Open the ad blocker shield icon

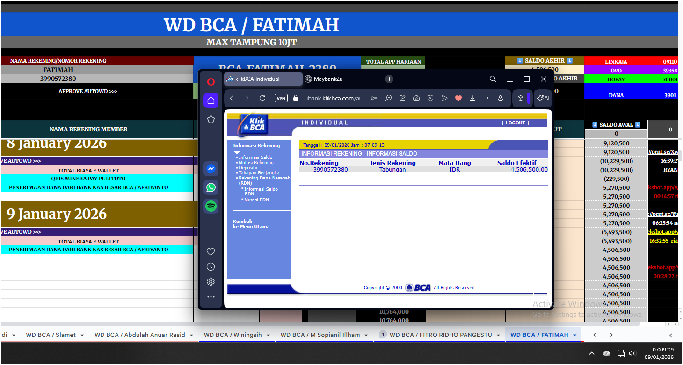pyautogui.click(x=430, y=98)
